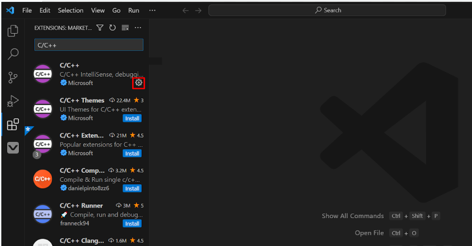Click the top Search command center bar

[x=327, y=10]
